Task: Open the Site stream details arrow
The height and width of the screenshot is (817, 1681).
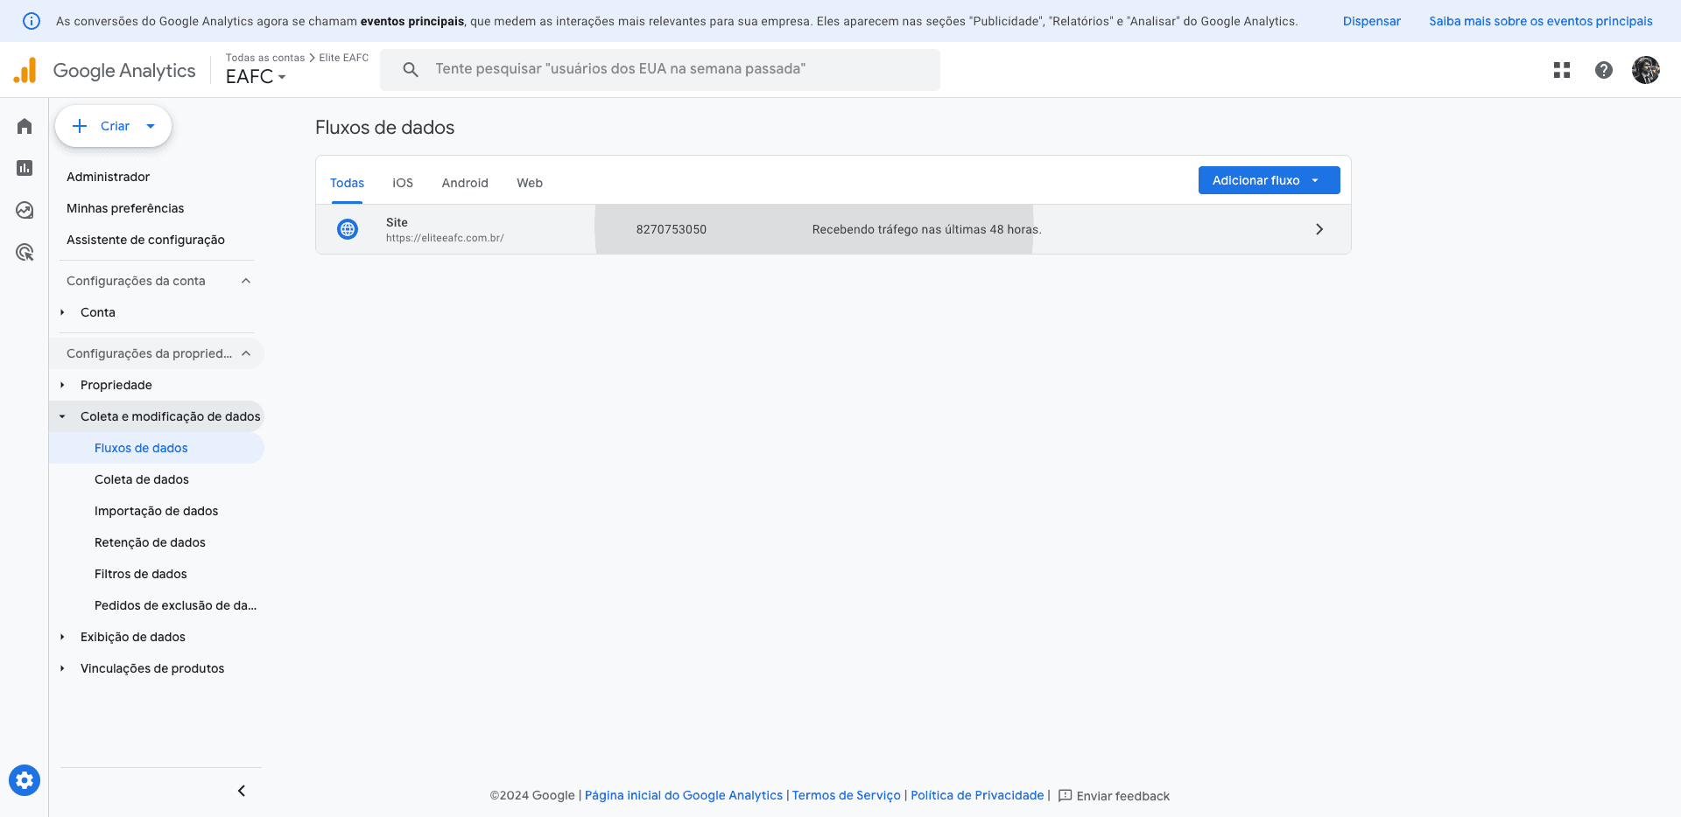Action: coord(1319,229)
